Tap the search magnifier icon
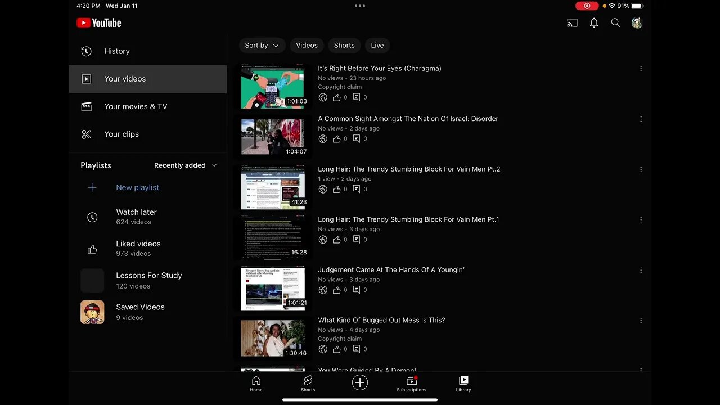Image resolution: width=720 pixels, height=405 pixels. pyautogui.click(x=615, y=23)
